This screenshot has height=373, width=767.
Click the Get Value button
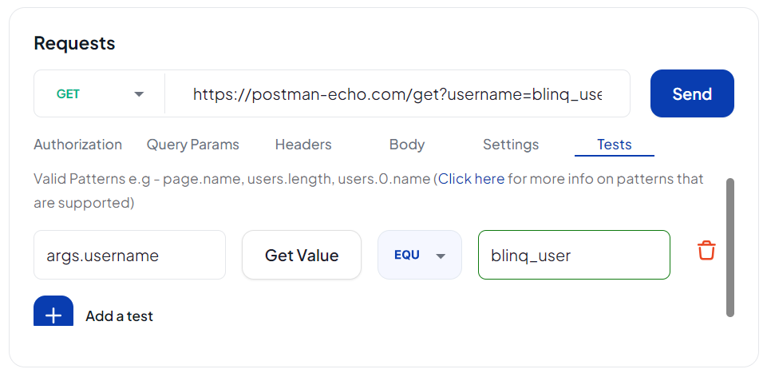coord(302,256)
